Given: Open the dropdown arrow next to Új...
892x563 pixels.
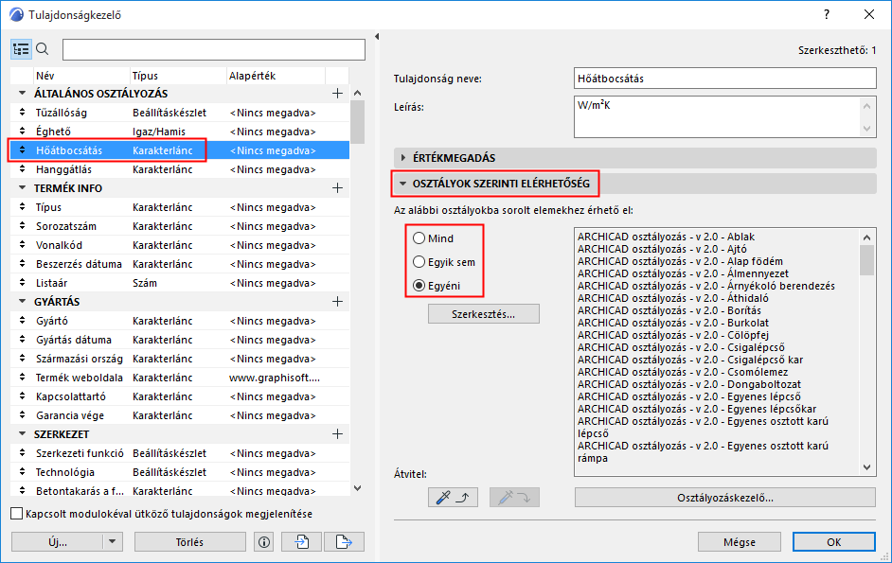Looking at the screenshot, I should pyautogui.click(x=112, y=542).
